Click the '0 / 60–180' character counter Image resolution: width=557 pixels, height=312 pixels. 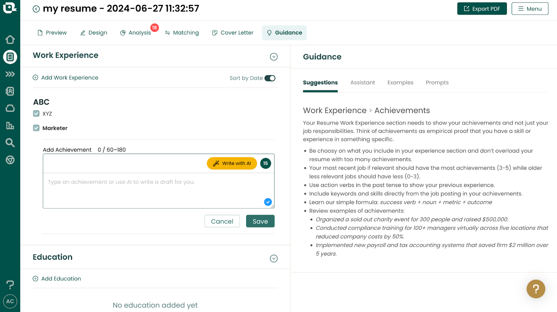(112, 150)
